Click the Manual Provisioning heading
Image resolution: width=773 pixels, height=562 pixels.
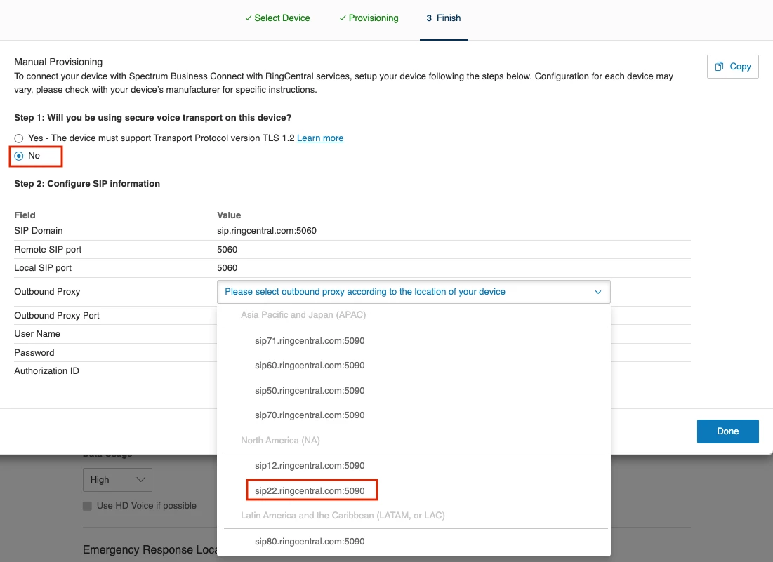[x=58, y=62]
